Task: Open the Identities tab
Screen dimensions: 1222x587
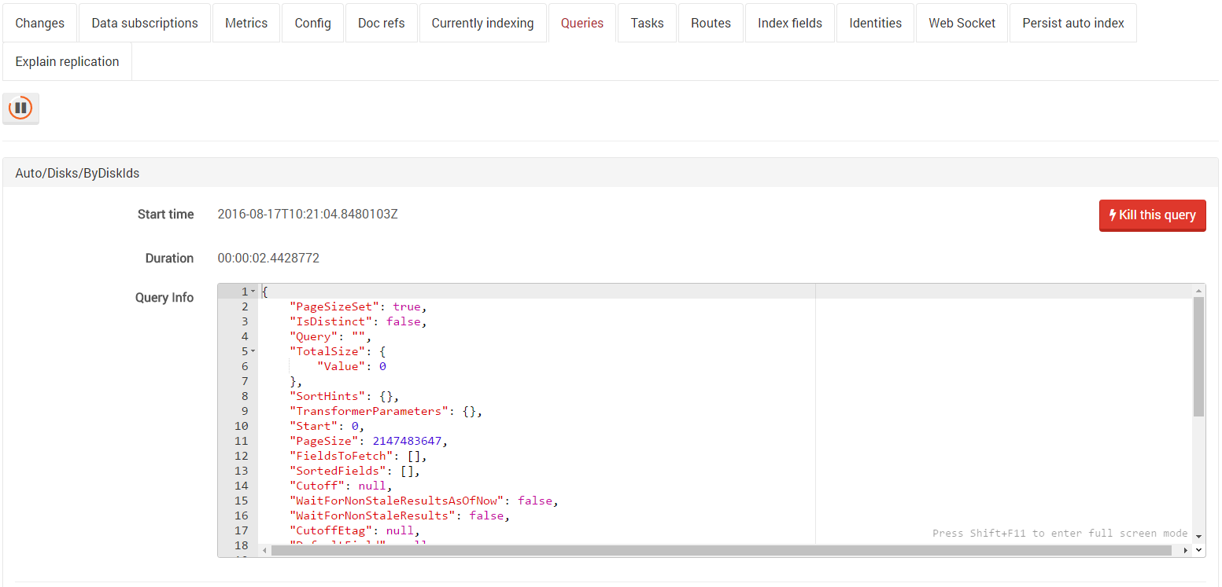Action: pos(875,23)
